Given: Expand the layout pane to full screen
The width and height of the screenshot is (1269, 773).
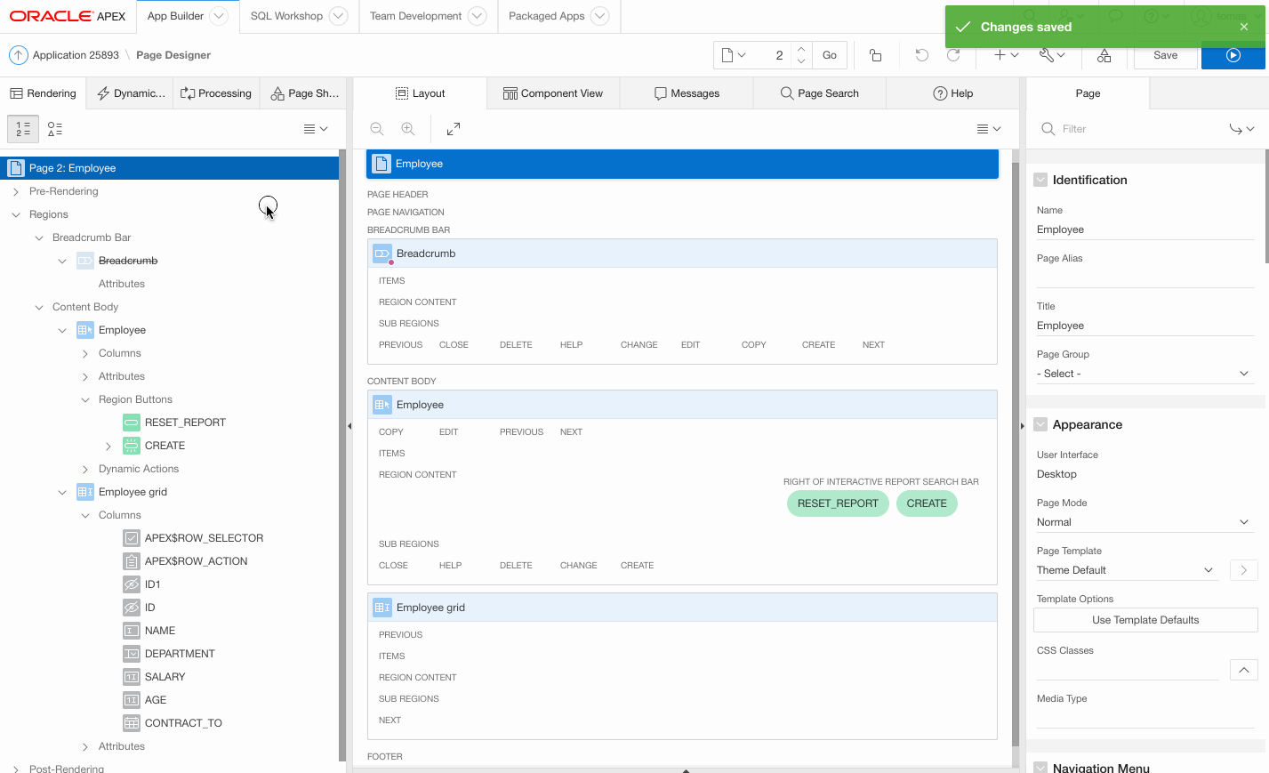Looking at the screenshot, I should pos(454,129).
